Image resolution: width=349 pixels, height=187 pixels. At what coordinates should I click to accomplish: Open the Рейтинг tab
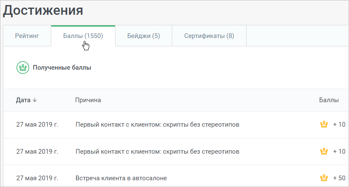point(27,36)
